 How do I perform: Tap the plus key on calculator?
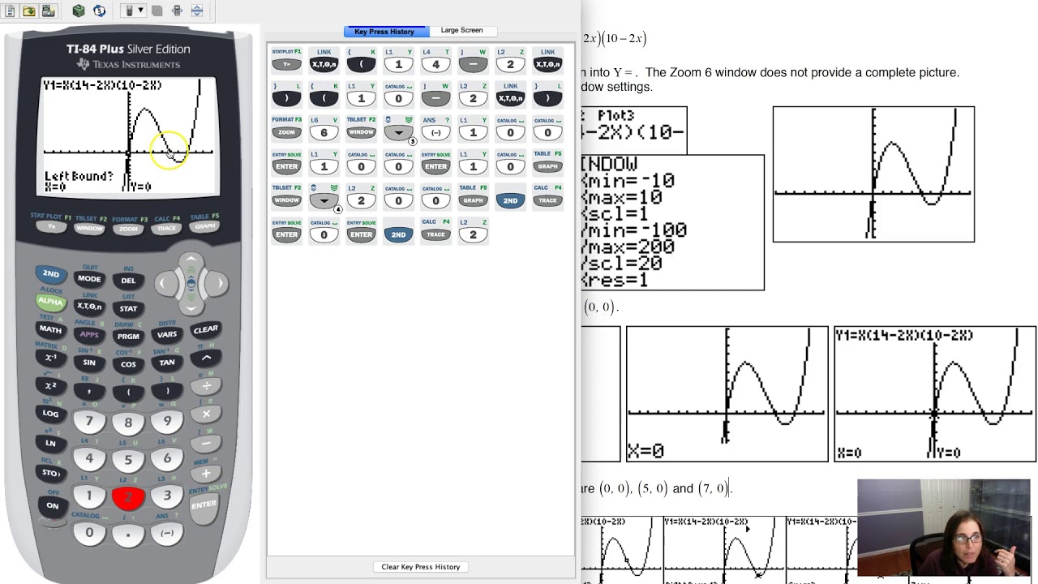tap(206, 473)
